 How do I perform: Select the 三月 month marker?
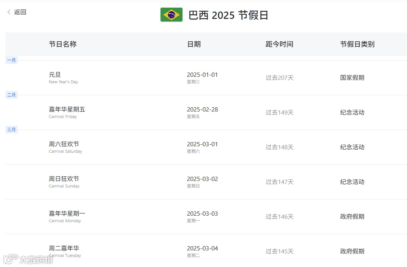(12, 130)
